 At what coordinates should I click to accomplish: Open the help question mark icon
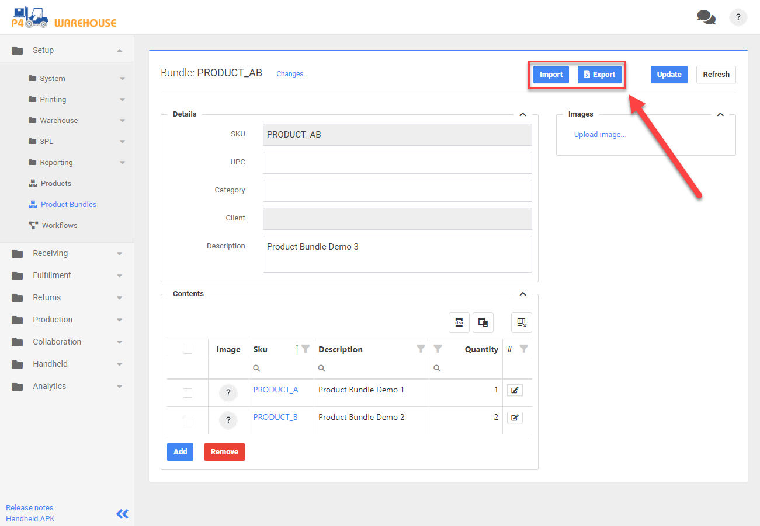(x=738, y=17)
